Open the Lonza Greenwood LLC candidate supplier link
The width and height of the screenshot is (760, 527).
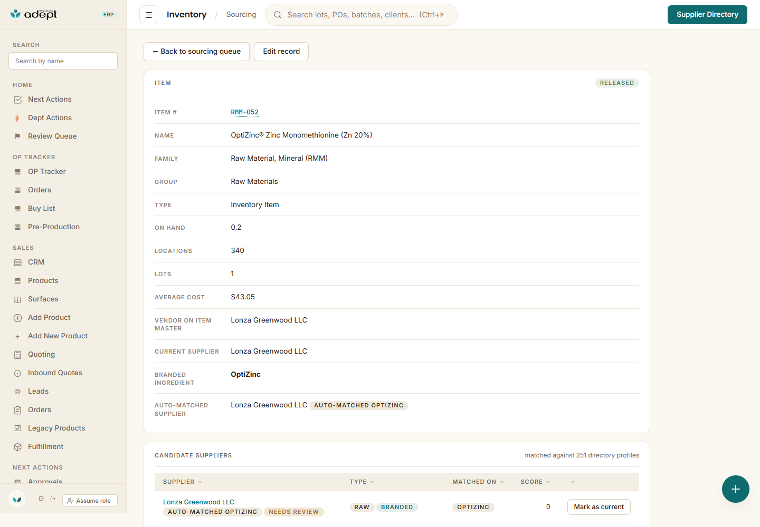click(198, 502)
